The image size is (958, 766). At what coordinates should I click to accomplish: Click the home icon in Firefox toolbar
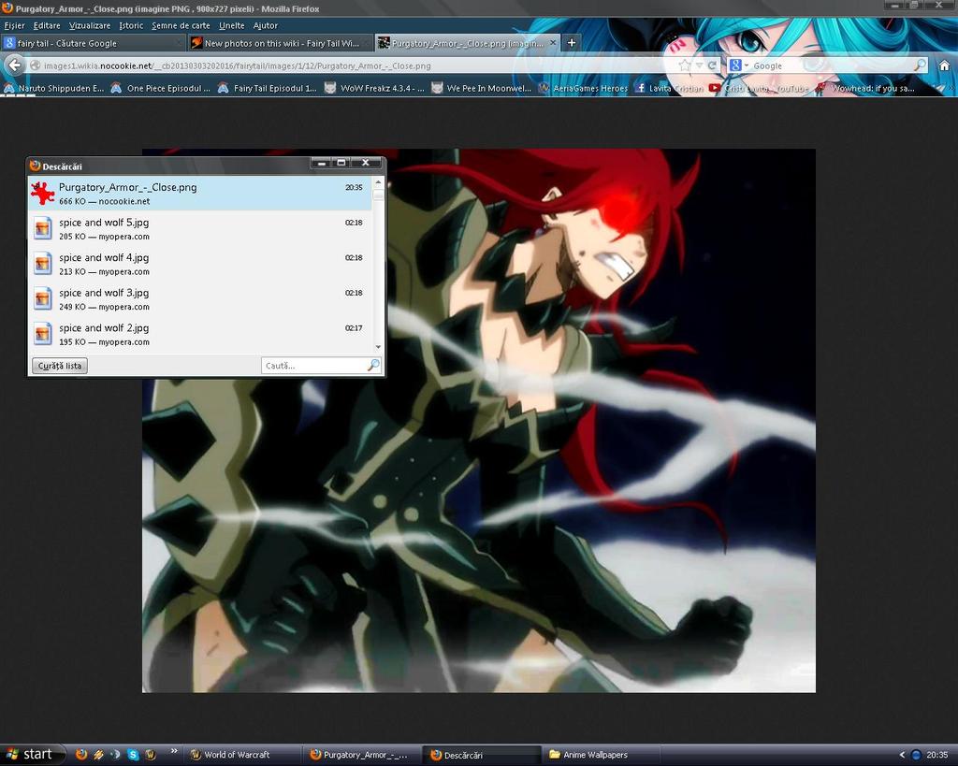(x=944, y=65)
